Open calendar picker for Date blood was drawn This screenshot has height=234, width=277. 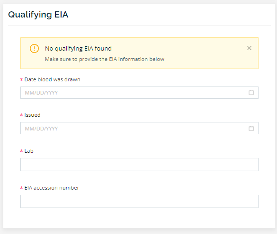pos(251,92)
